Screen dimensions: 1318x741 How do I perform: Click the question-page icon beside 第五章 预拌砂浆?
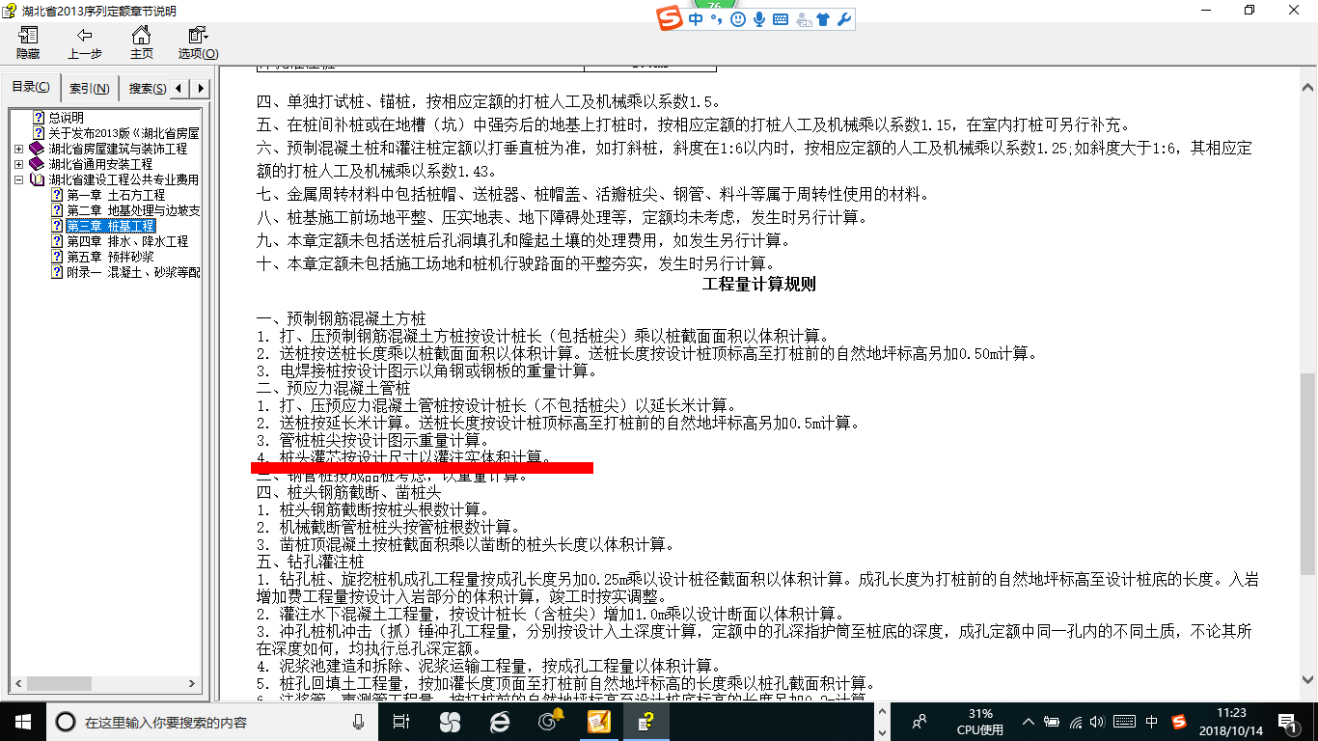pos(56,257)
